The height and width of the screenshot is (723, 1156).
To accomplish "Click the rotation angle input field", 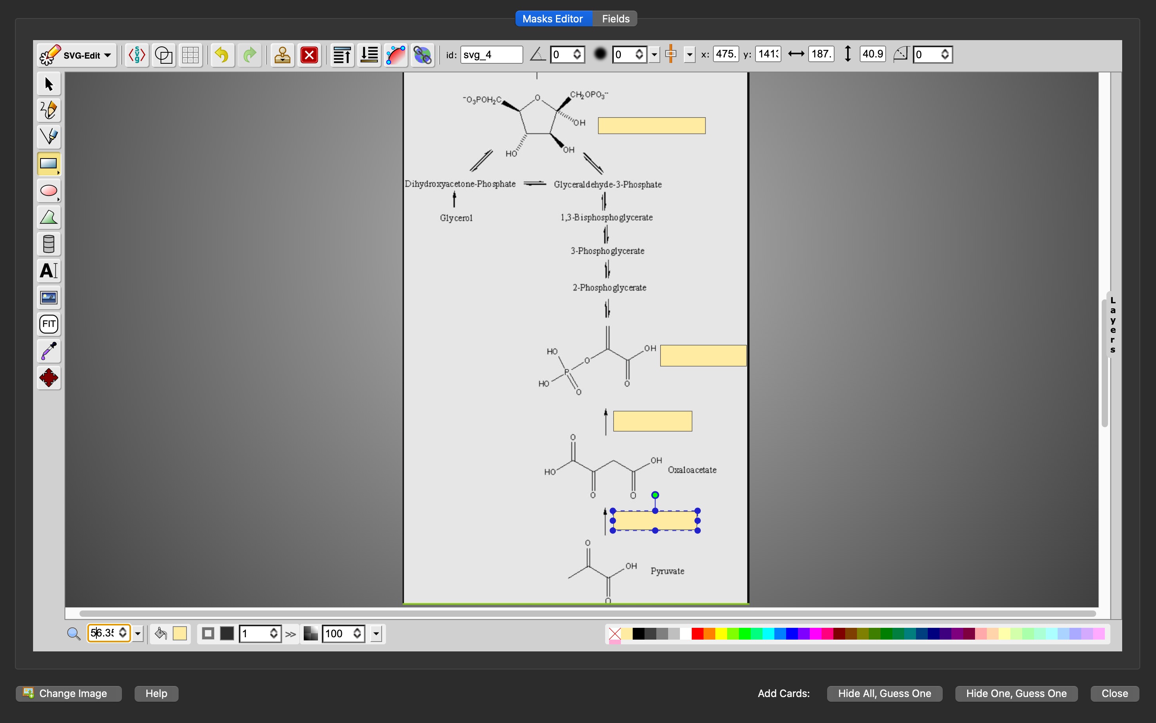I will tap(567, 55).
